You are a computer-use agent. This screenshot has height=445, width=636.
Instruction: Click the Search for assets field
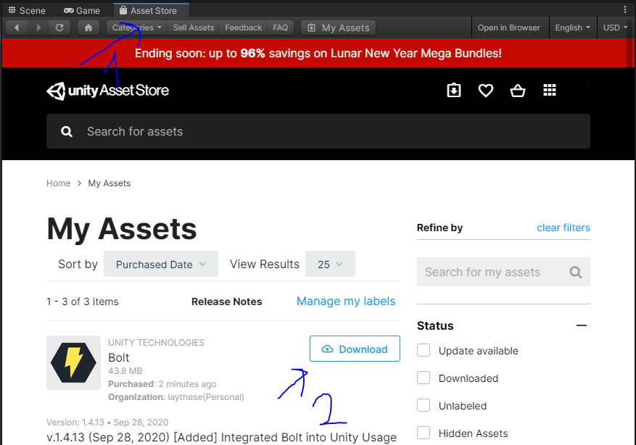(318, 131)
